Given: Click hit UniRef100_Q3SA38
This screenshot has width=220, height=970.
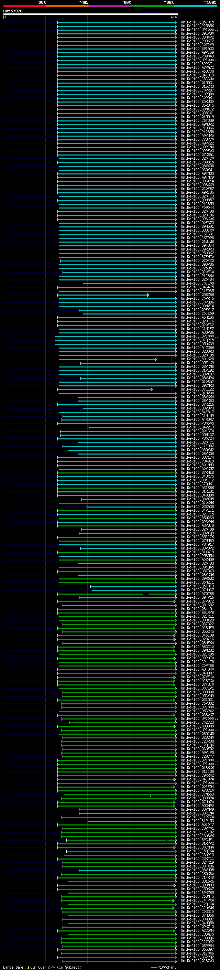Looking at the screenshot, I should (197, 507).
